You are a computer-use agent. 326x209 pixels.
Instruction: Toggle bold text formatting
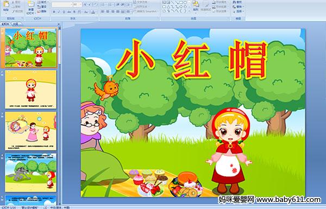point(54,12)
